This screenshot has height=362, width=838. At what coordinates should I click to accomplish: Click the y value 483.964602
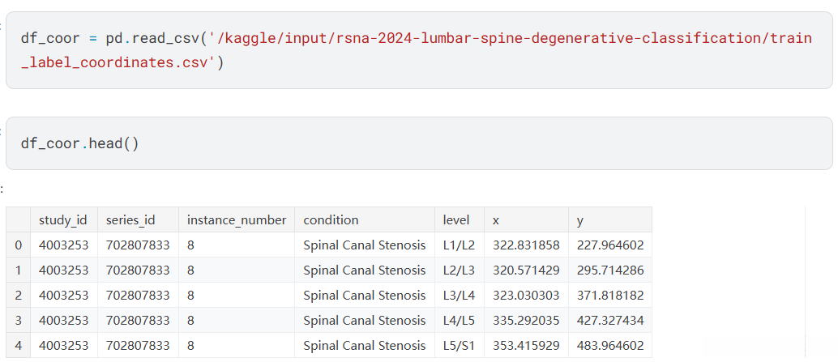[x=610, y=345]
